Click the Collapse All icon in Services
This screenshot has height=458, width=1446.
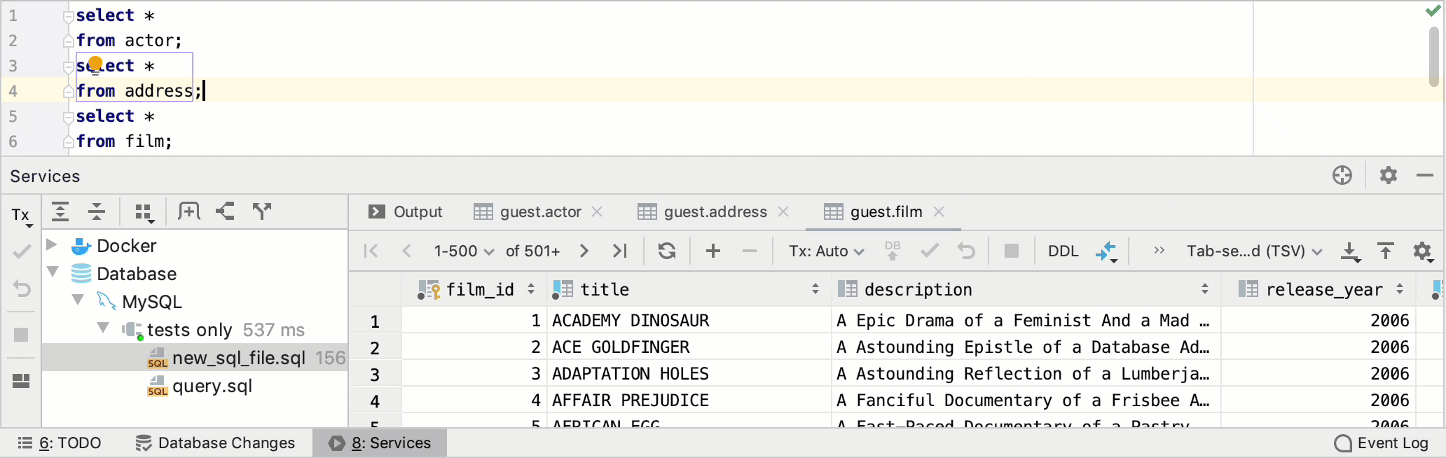pyautogui.click(x=97, y=211)
